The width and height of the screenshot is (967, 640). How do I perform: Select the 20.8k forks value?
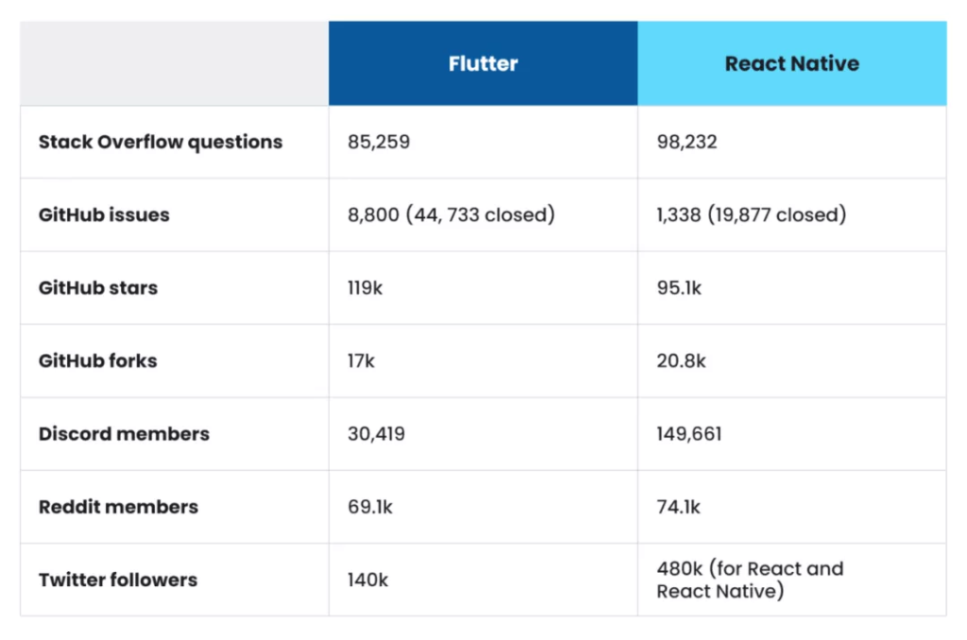[x=681, y=361]
